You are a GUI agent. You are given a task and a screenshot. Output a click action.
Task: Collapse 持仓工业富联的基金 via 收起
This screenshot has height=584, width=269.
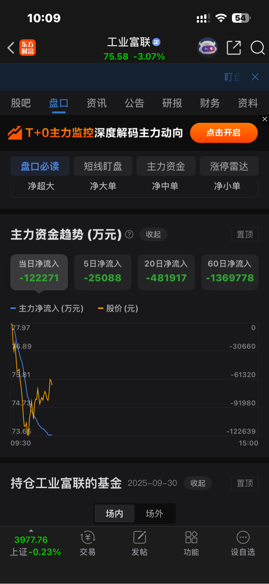point(198,483)
